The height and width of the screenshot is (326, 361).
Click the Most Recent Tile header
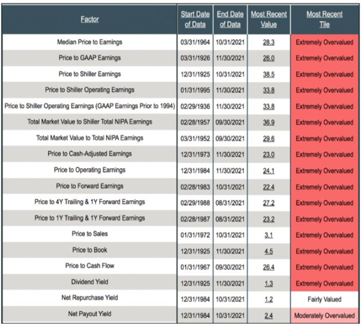(x=324, y=19)
